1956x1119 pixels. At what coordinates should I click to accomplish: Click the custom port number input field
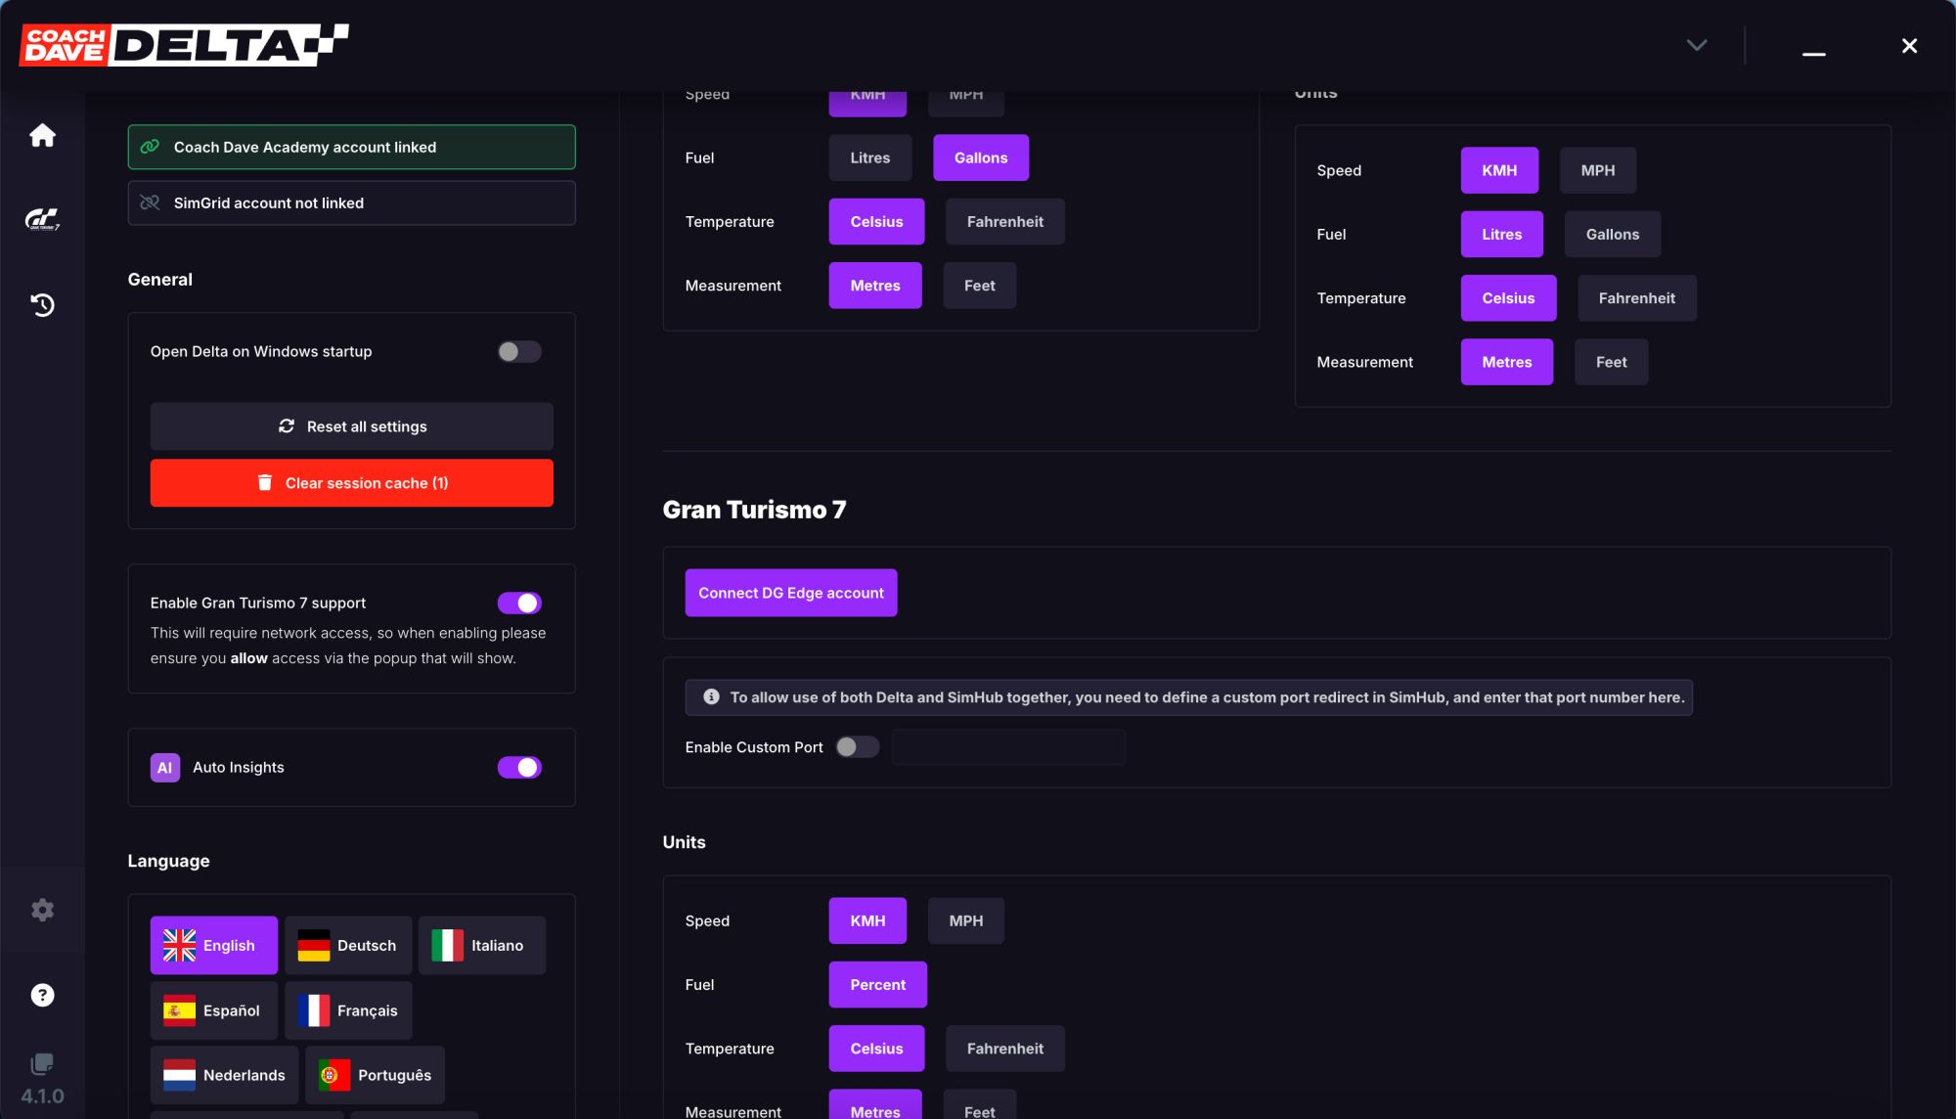pyautogui.click(x=1008, y=747)
